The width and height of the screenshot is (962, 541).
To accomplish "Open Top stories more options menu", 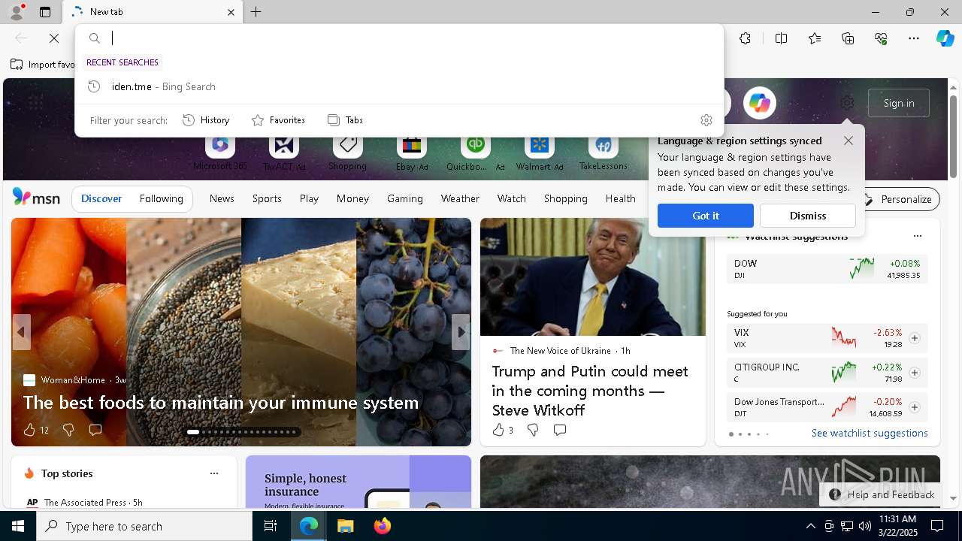I will [x=214, y=473].
